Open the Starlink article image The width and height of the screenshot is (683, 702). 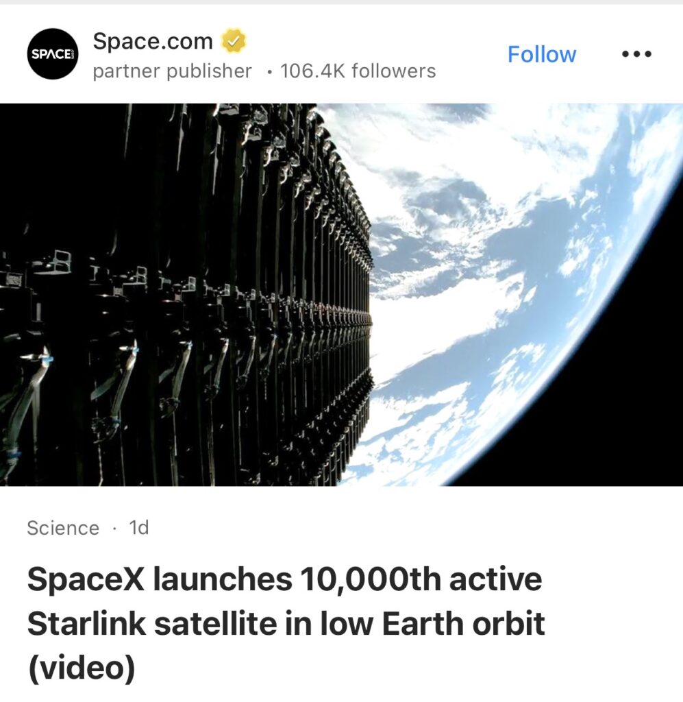(x=341, y=295)
